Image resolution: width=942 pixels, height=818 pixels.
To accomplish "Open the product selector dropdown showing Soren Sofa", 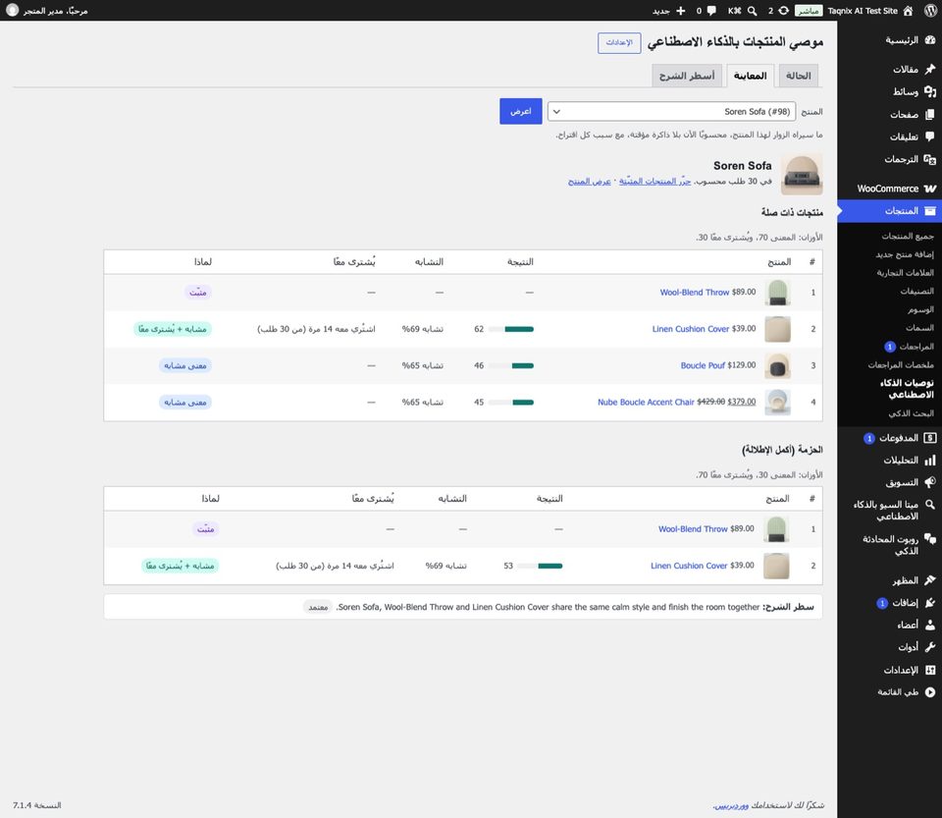I will pos(671,112).
